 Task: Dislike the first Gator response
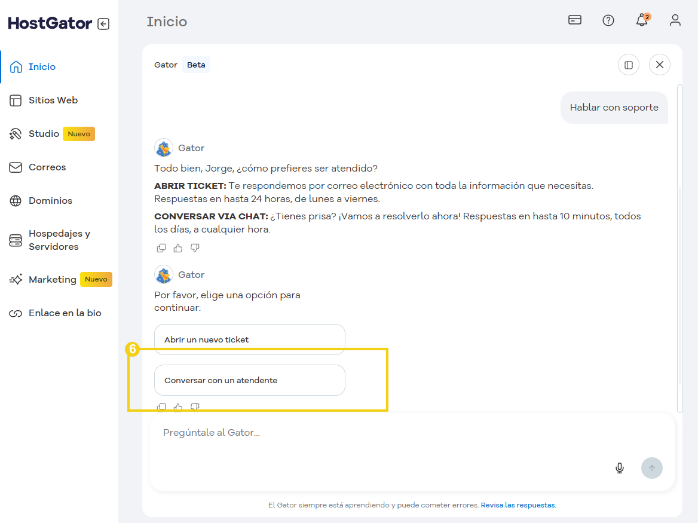[195, 248]
